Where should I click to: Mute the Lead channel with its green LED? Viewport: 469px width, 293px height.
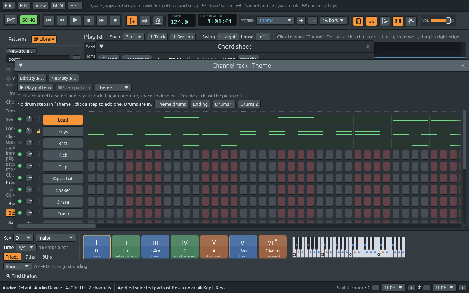pos(20,119)
